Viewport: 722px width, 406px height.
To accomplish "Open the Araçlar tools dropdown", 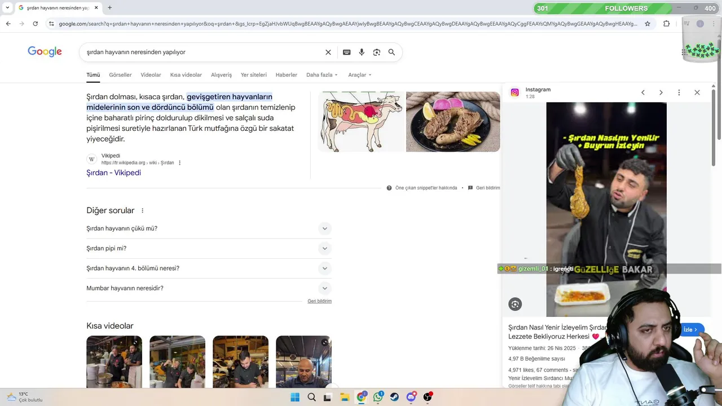I will point(359,75).
